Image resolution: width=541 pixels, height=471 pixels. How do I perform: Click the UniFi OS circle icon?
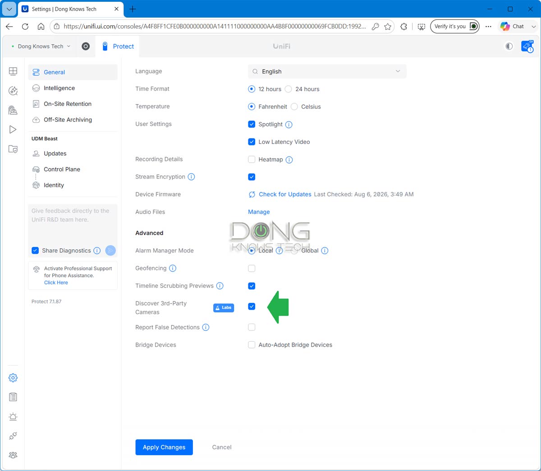(x=86, y=46)
